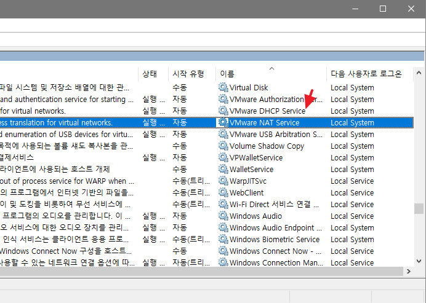Click the gear icon beside Windows Connect Now
426x303 pixels.
223,251
